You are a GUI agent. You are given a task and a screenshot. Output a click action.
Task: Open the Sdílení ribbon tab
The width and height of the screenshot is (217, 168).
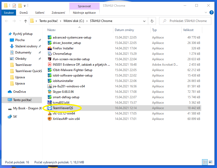point(40,13)
